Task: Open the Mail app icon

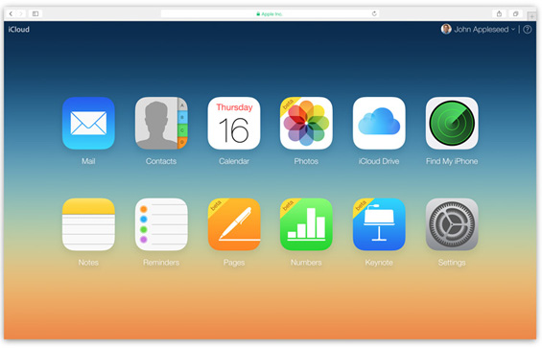Action: tap(88, 123)
